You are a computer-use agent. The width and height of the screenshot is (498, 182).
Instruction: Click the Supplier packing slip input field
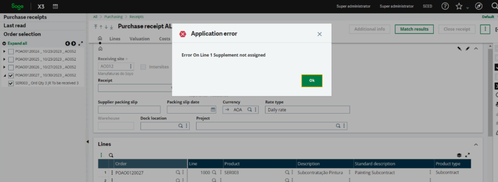(129, 110)
